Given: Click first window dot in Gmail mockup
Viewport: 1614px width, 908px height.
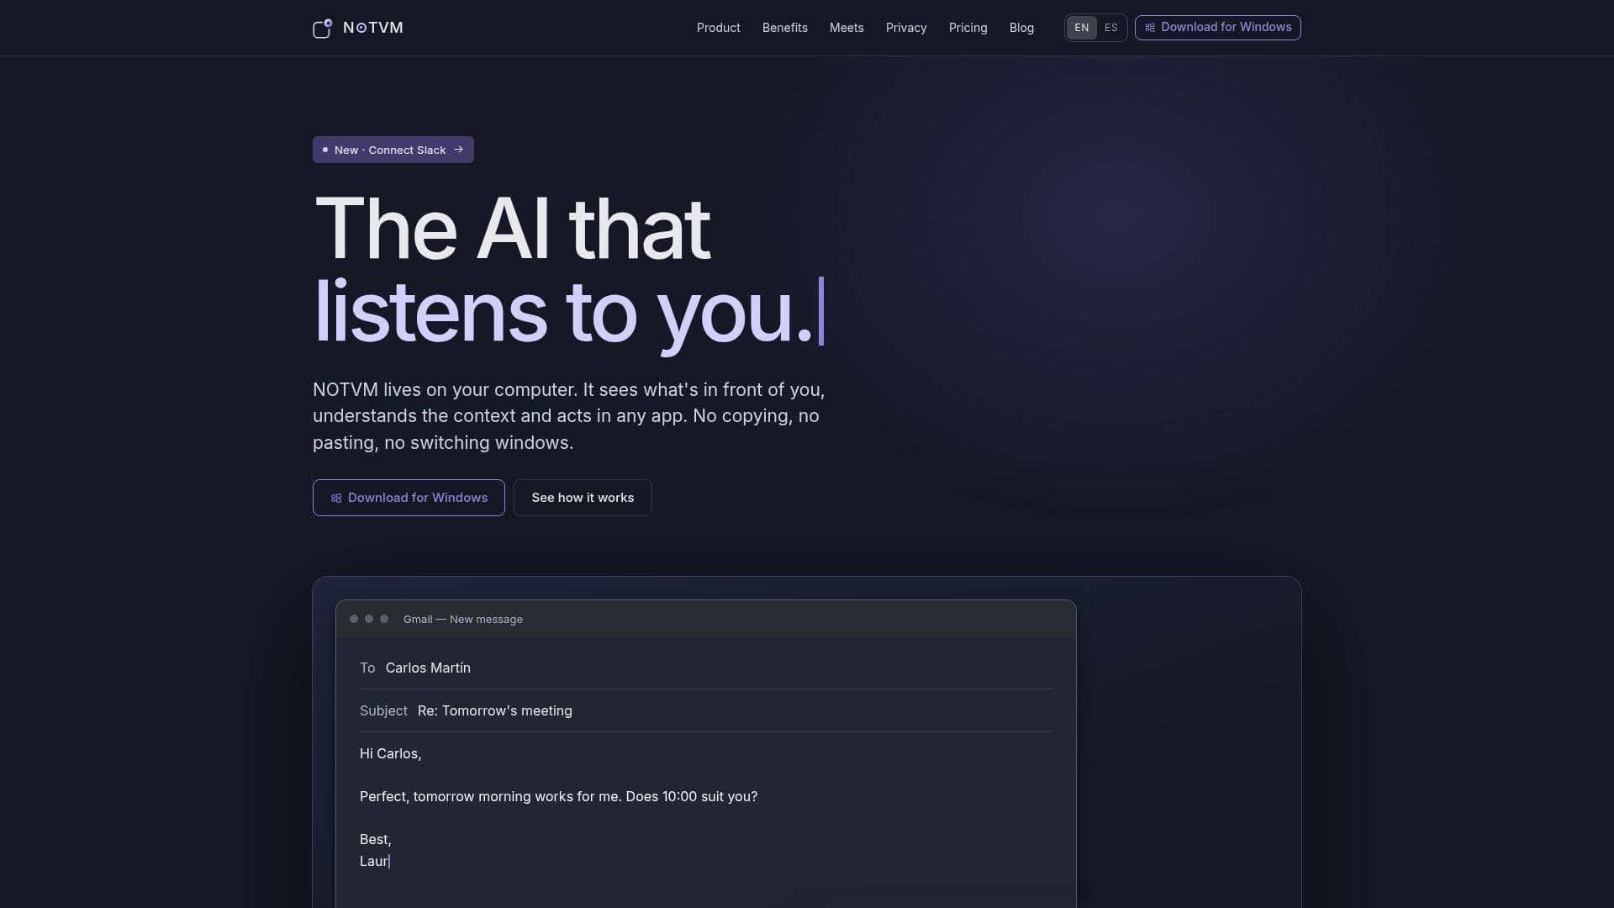Looking at the screenshot, I should point(354,619).
